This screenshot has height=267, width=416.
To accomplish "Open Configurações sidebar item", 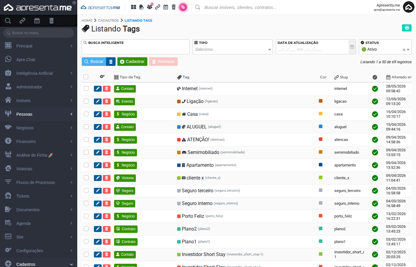I will (x=39, y=251).
